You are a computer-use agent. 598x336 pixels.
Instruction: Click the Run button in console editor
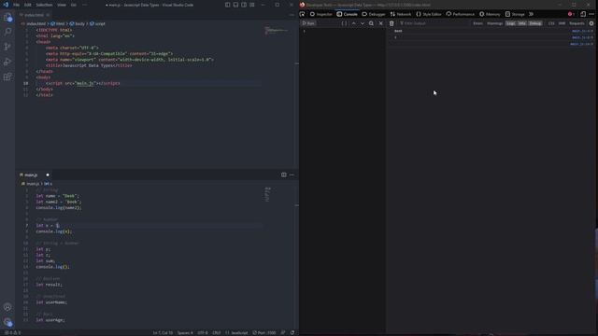pos(308,23)
